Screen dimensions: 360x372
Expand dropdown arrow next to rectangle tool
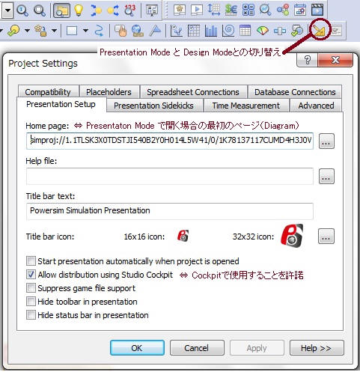(85, 31)
